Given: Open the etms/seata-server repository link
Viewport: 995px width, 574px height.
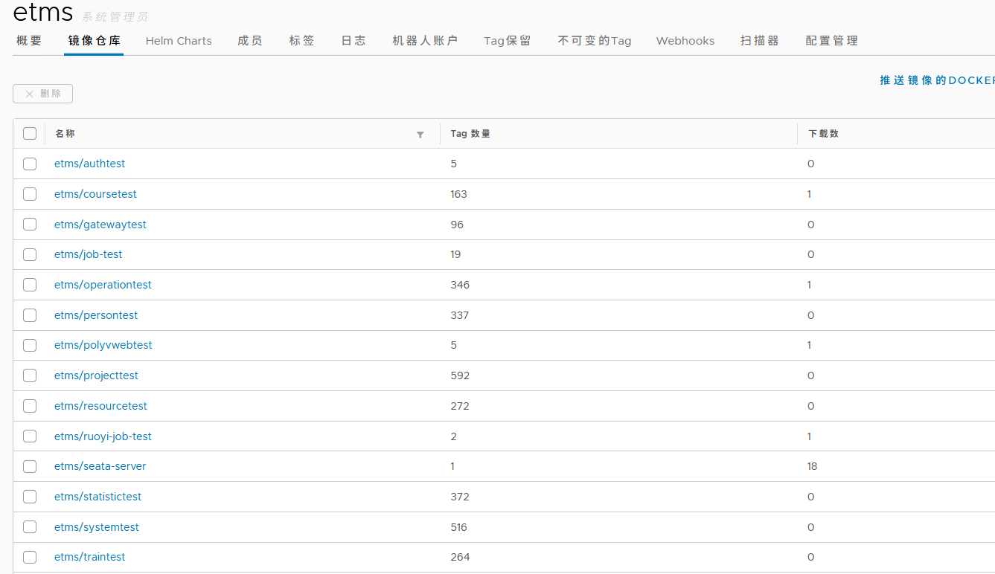Looking at the screenshot, I should (x=100, y=466).
